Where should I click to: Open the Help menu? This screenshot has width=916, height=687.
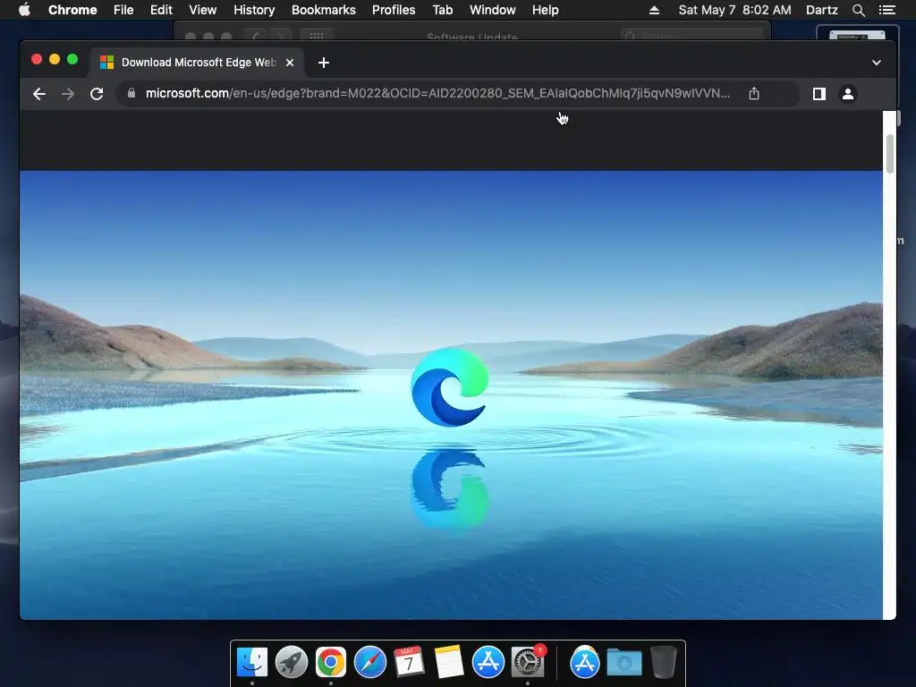tap(545, 10)
